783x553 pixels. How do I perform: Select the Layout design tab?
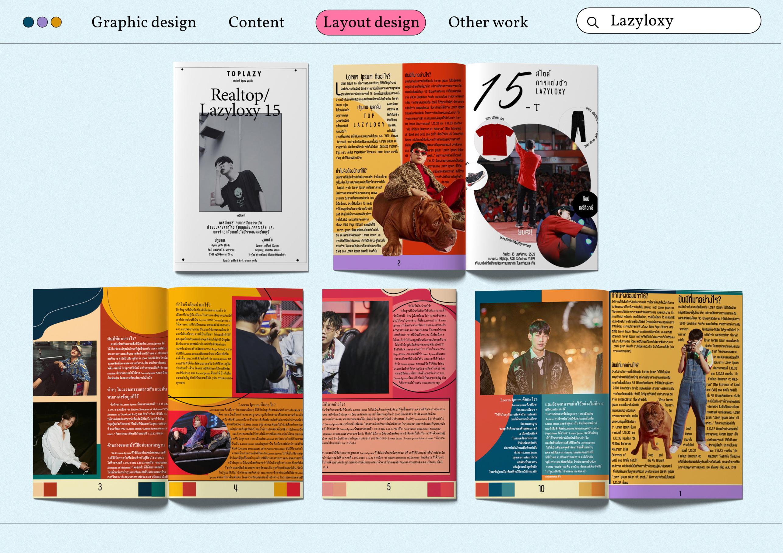[371, 23]
